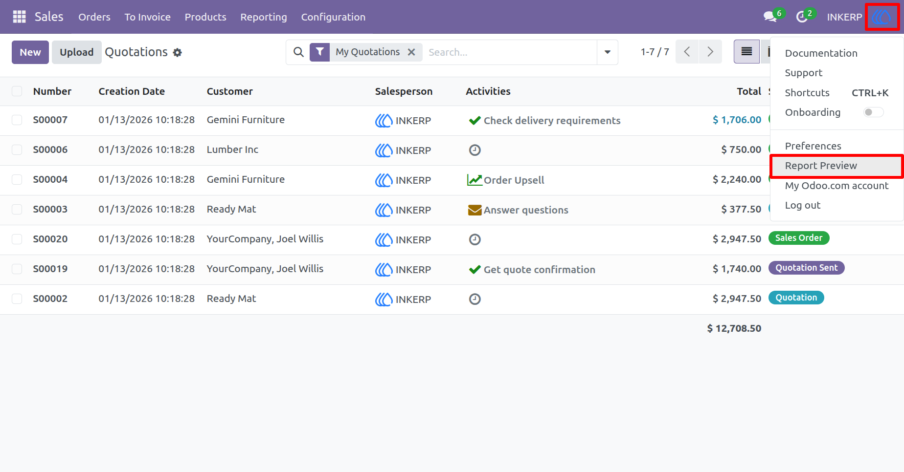Viewport: 904px width, 472px height.
Task: Click the Upload button
Action: (x=77, y=52)
